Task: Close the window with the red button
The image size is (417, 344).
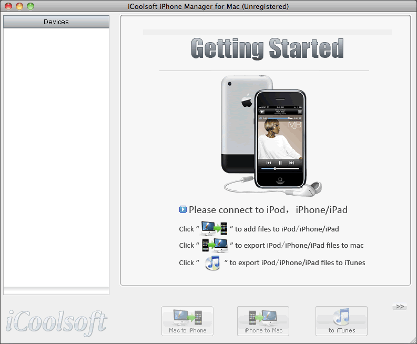Action: [8, 6]
